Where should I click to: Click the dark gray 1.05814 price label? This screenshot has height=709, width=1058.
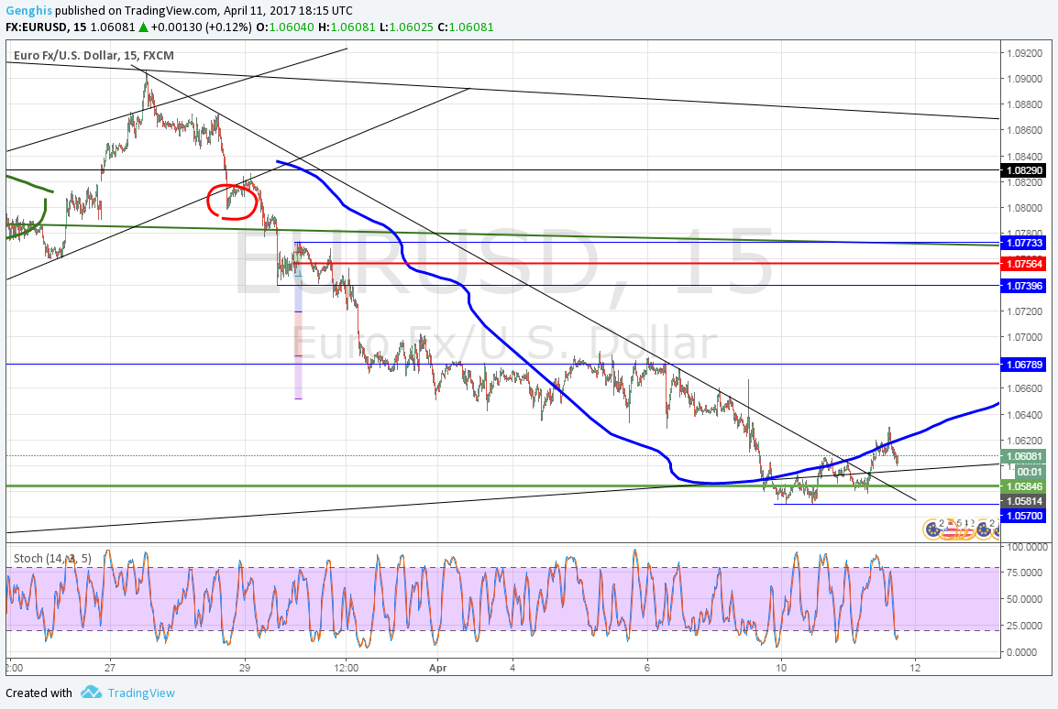[x=1024, y=501]
